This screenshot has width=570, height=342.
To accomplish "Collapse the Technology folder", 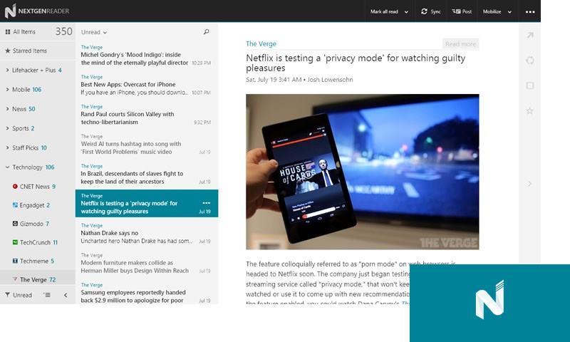I will pyautogui.click(x=7, y=167).
